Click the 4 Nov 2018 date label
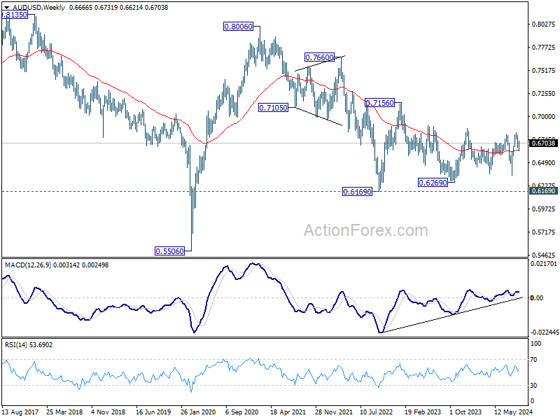 [108, 412]
